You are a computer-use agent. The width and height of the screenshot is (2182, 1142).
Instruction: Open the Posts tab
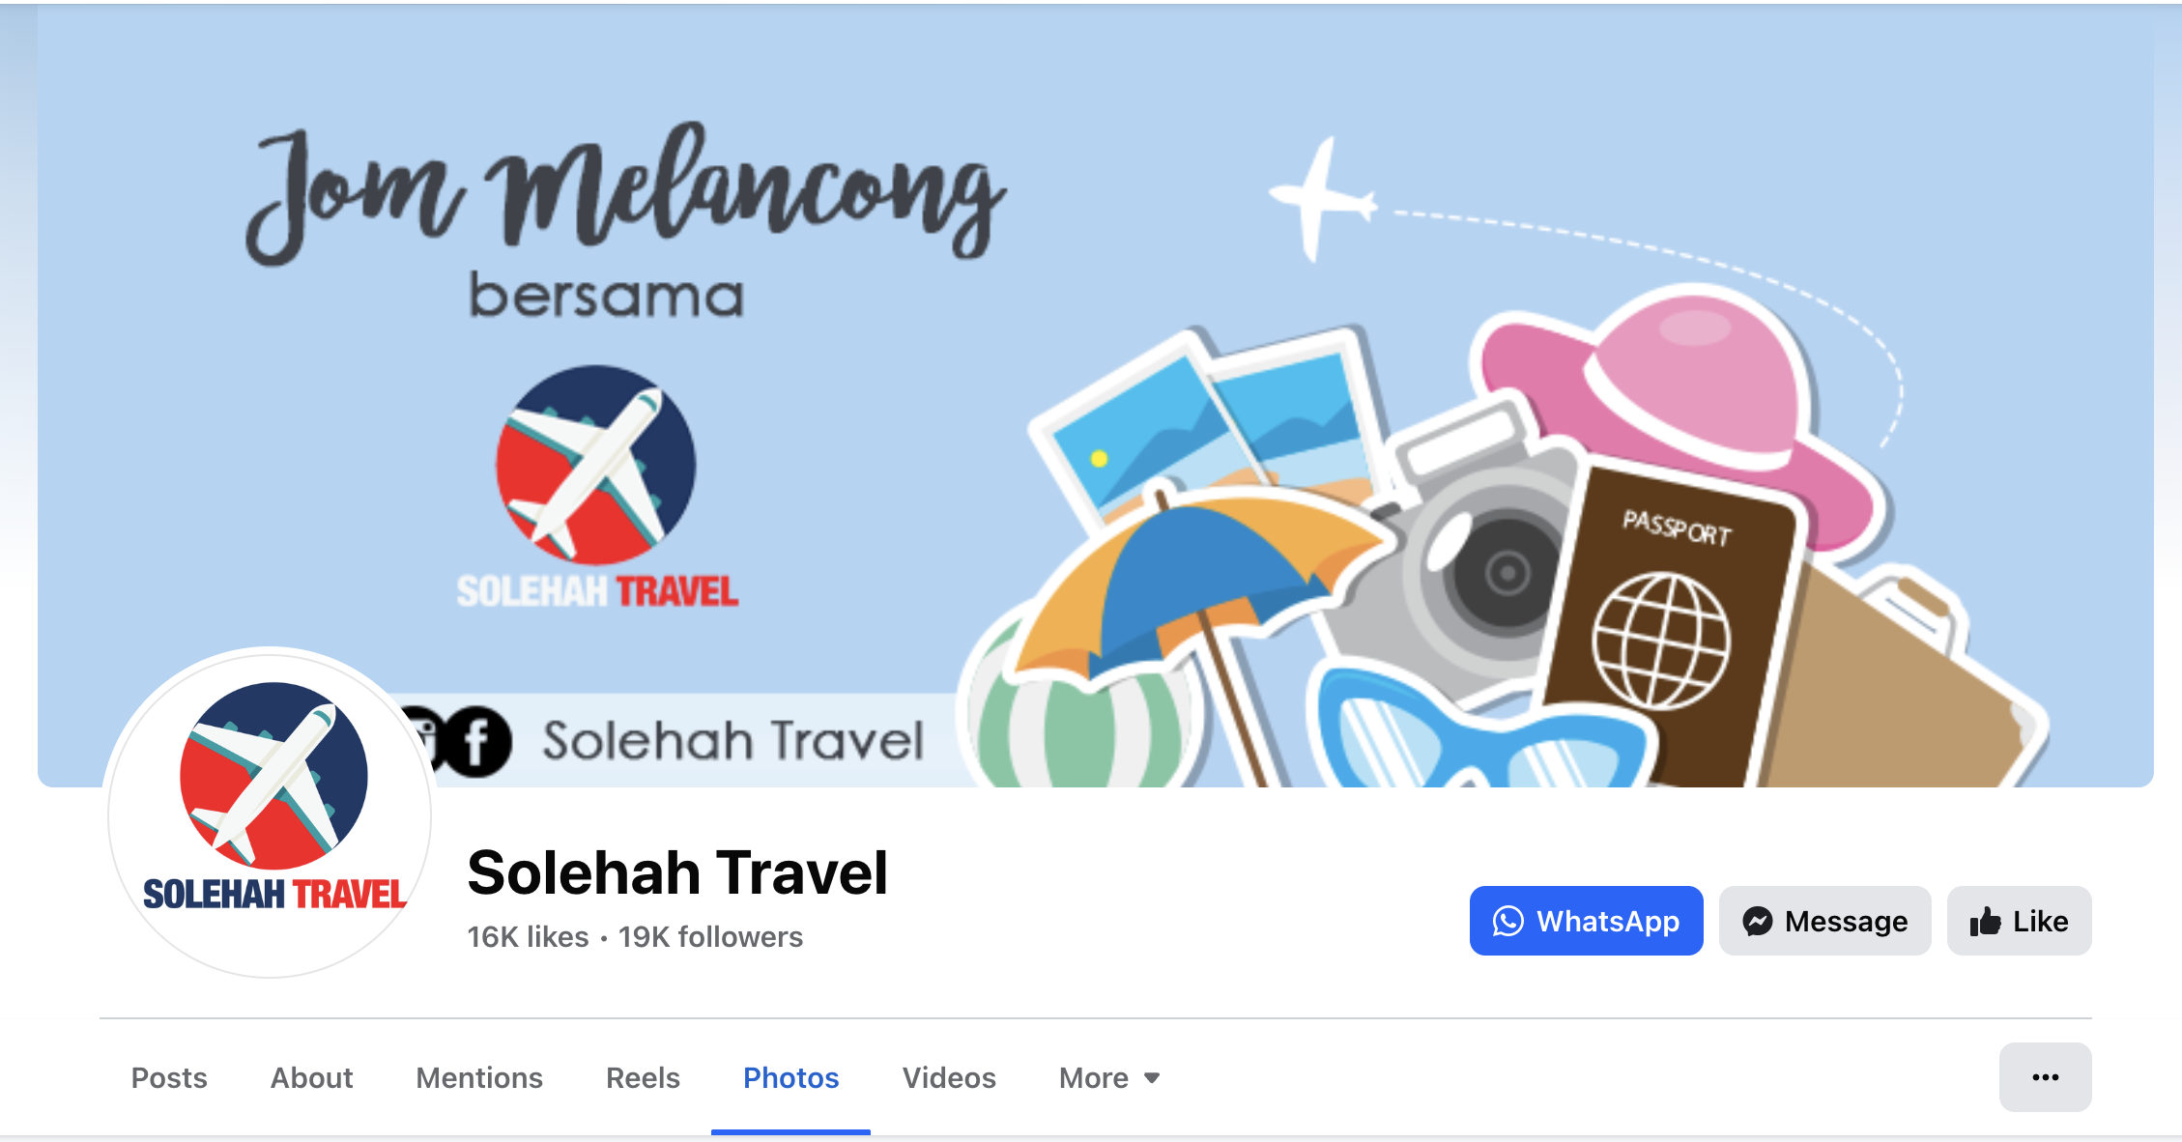169,1077
